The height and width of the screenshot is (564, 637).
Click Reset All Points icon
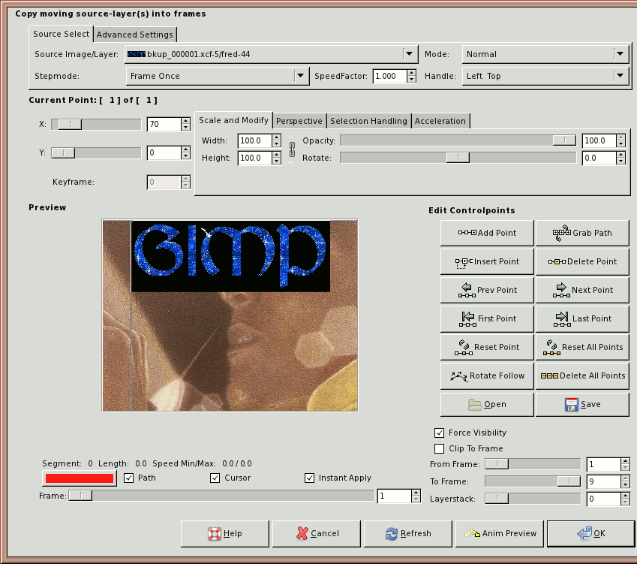[x=551, y=348]
